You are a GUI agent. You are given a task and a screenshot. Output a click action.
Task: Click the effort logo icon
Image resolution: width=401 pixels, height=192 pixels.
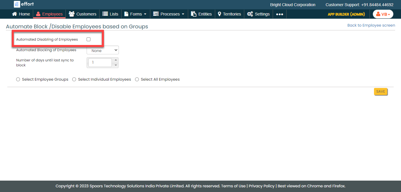click(x=17, y=4)
